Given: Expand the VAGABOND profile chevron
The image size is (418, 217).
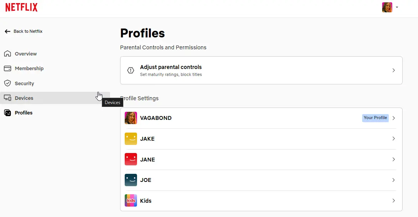Looking at the screenshot, I should (393, 118).
